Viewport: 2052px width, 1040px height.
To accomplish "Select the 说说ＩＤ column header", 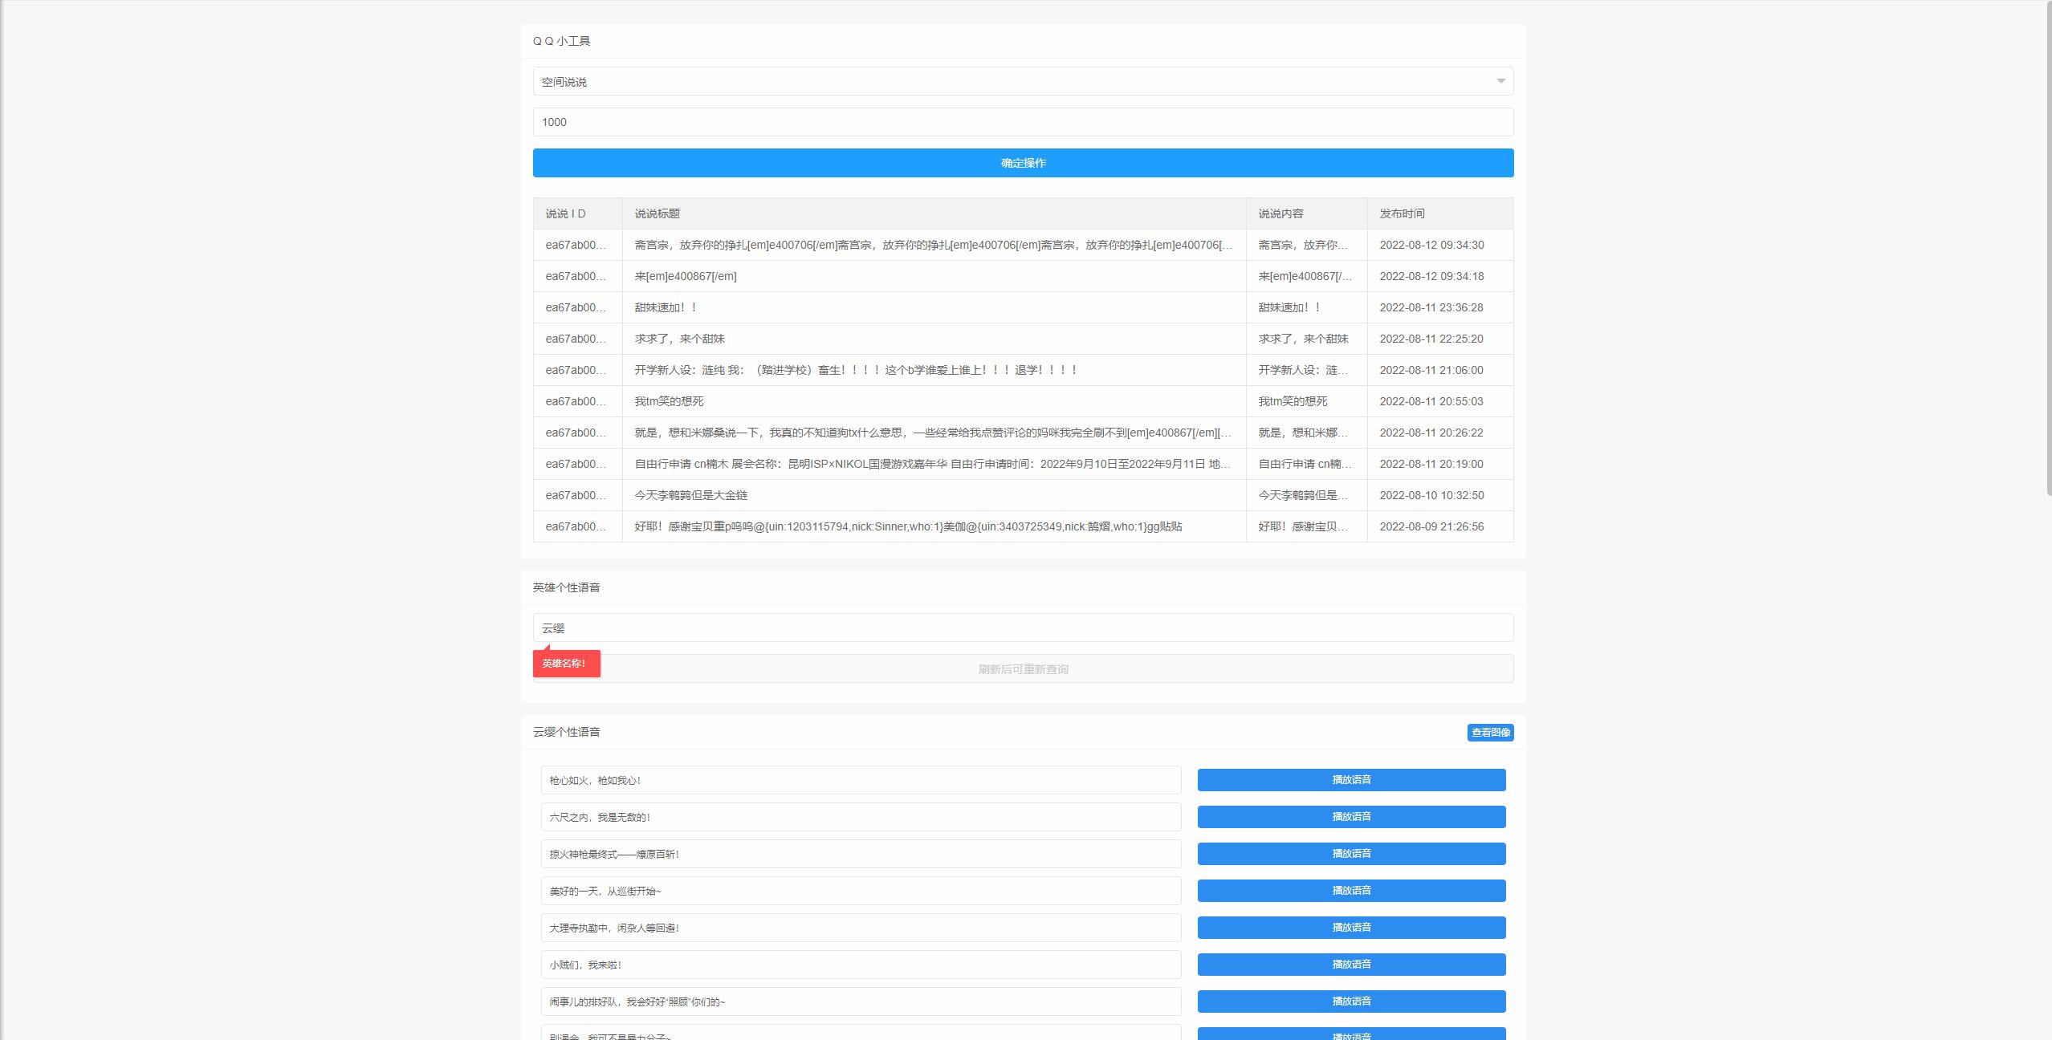I will (565, 213).
